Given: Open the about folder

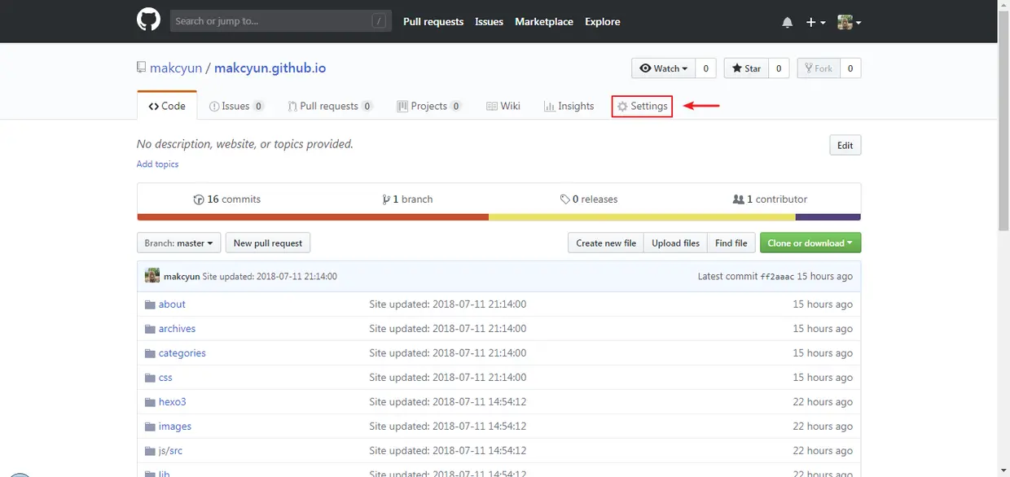Looking at the screenshot, I should 172,304.
